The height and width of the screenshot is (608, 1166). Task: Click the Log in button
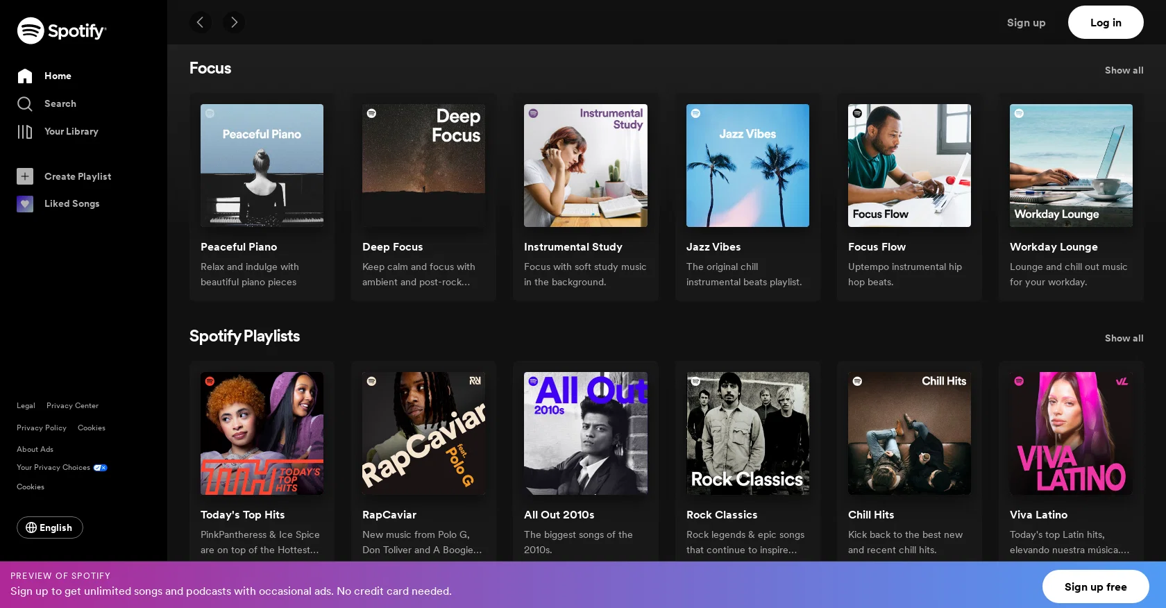tap(1106, 22)
